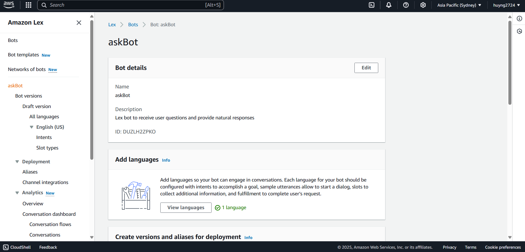Open the Info link beside Create versions and aliases
This screenshot has width=525, height=252.
point(248,238)
